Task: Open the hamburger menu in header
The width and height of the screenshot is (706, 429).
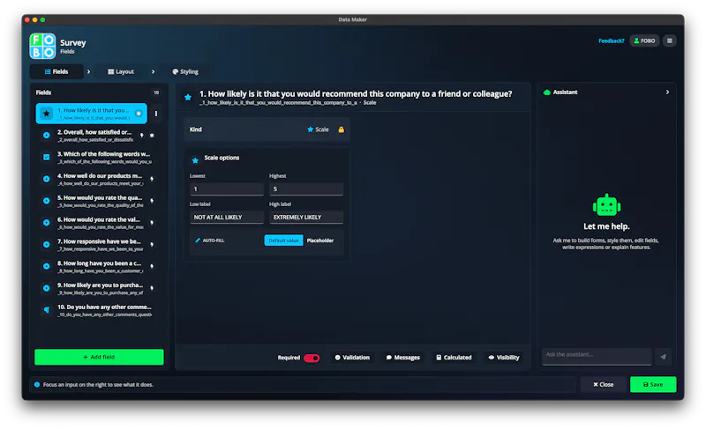Action: pyautogui.click(x=669, y=41)
